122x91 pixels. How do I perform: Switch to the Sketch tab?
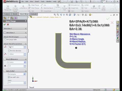tap(15, 14)
